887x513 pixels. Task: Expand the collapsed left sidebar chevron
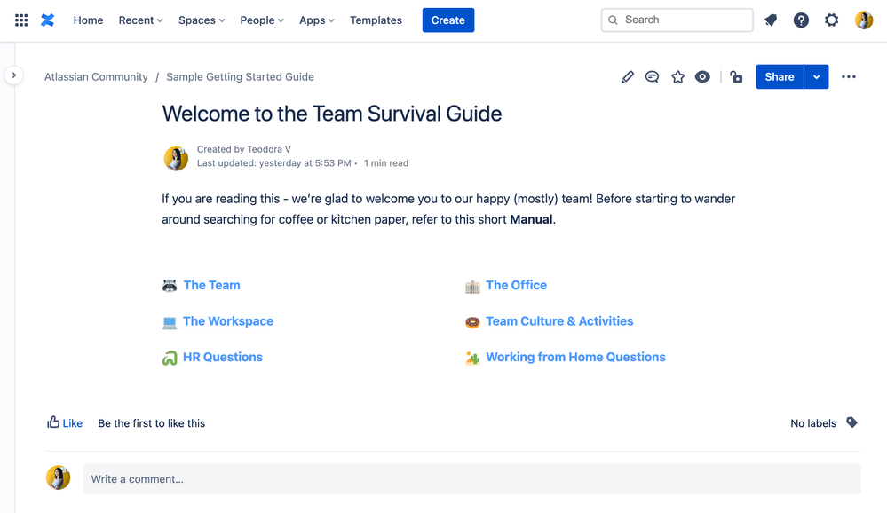(x=14, y=75)
